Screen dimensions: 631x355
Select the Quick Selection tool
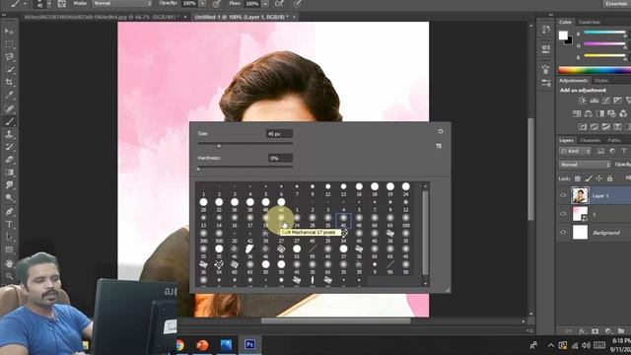(x=9, y=70)
